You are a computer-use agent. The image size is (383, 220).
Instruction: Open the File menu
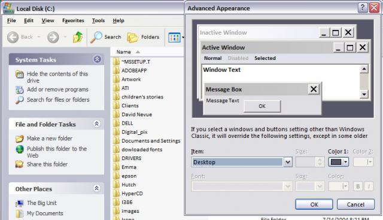(x=11, y=20)
